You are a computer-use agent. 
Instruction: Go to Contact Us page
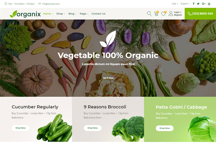tap(98, 14)
